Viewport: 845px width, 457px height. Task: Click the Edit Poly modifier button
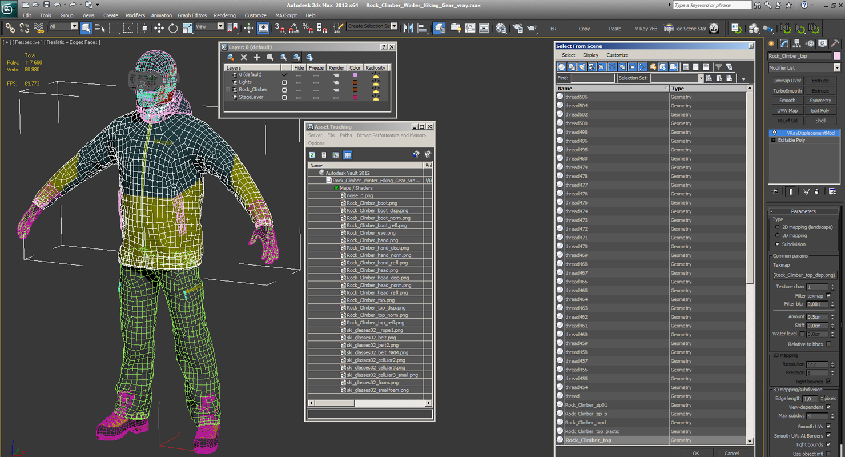[x=820, y=111]
